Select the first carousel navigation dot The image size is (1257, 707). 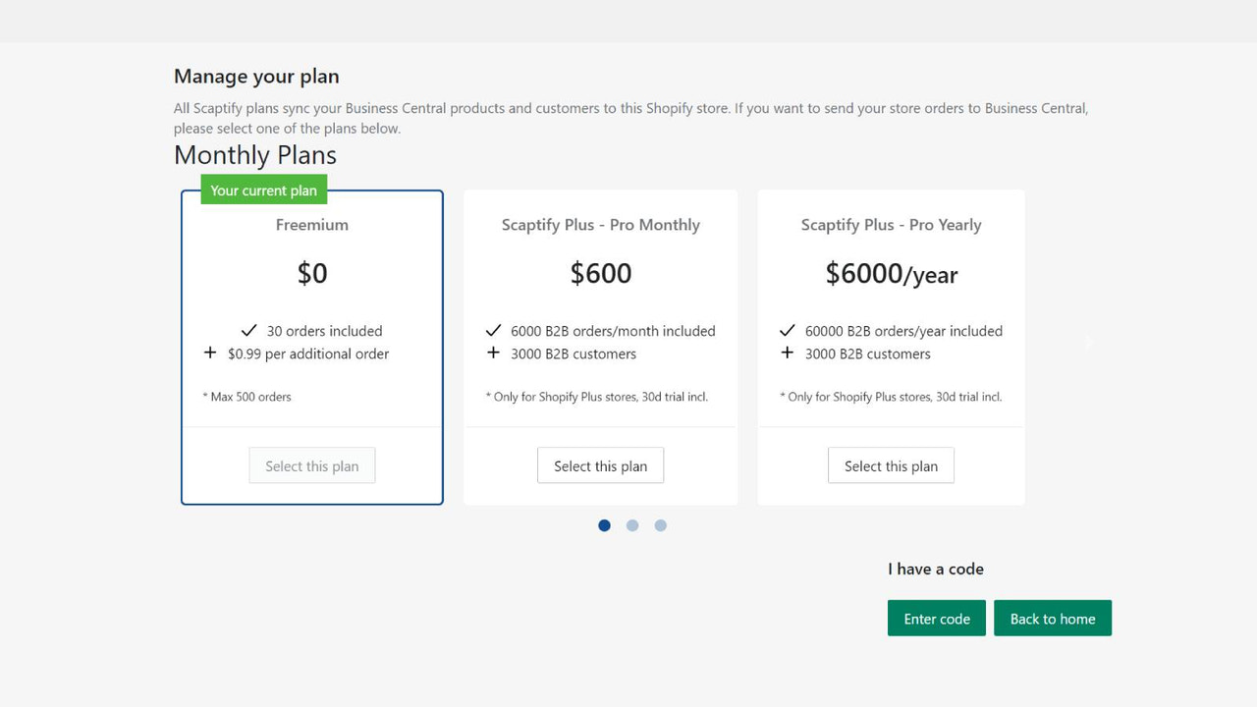(604, 525)
